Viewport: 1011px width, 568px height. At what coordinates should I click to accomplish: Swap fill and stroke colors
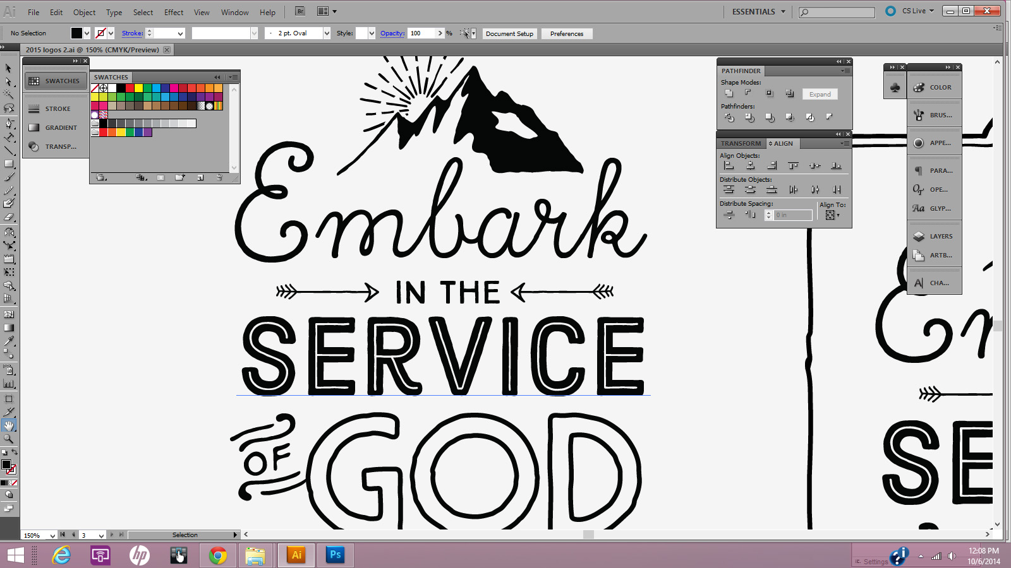[15, 453]
